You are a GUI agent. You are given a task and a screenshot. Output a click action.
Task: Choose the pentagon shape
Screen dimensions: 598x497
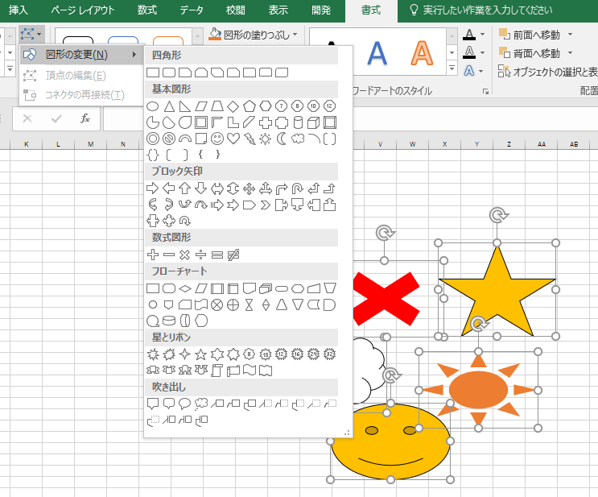click(x=249, y=106)
